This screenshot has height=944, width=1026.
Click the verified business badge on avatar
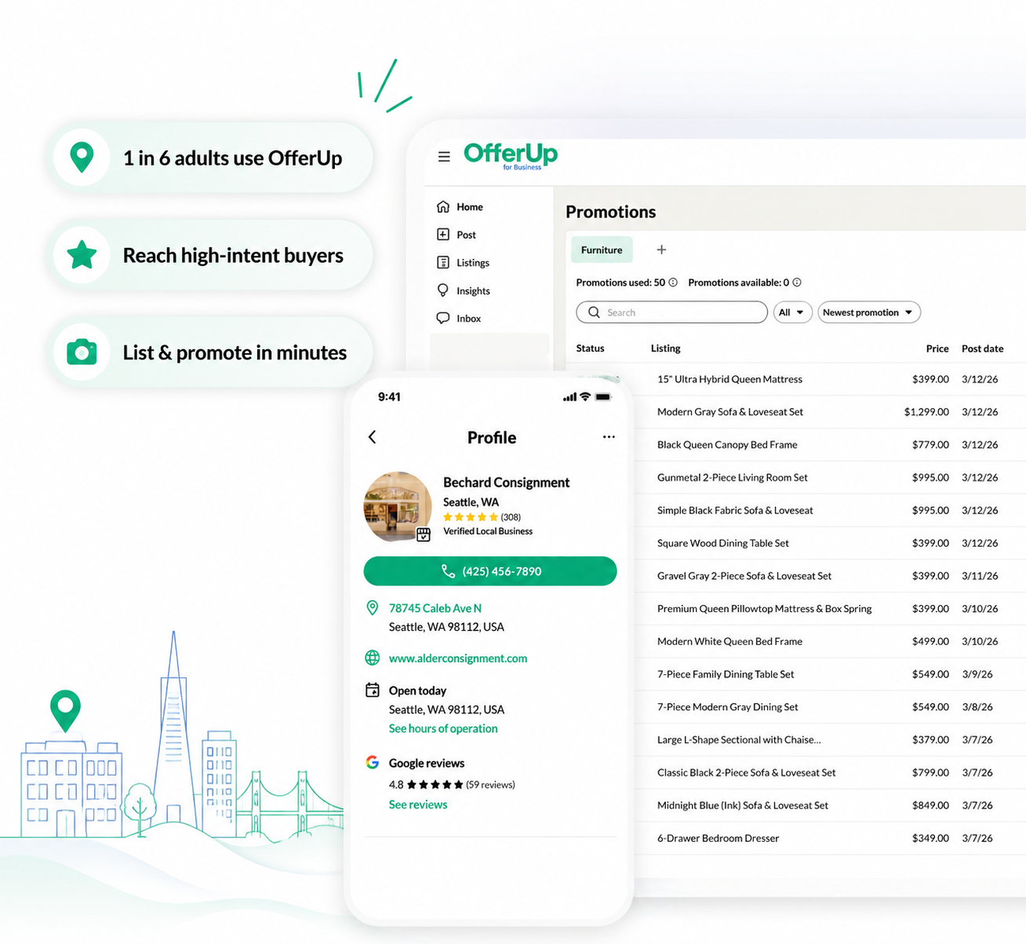[x=424, y=535]
